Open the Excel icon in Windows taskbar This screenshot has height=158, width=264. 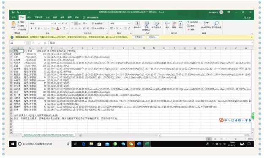(x=147, y=144)
